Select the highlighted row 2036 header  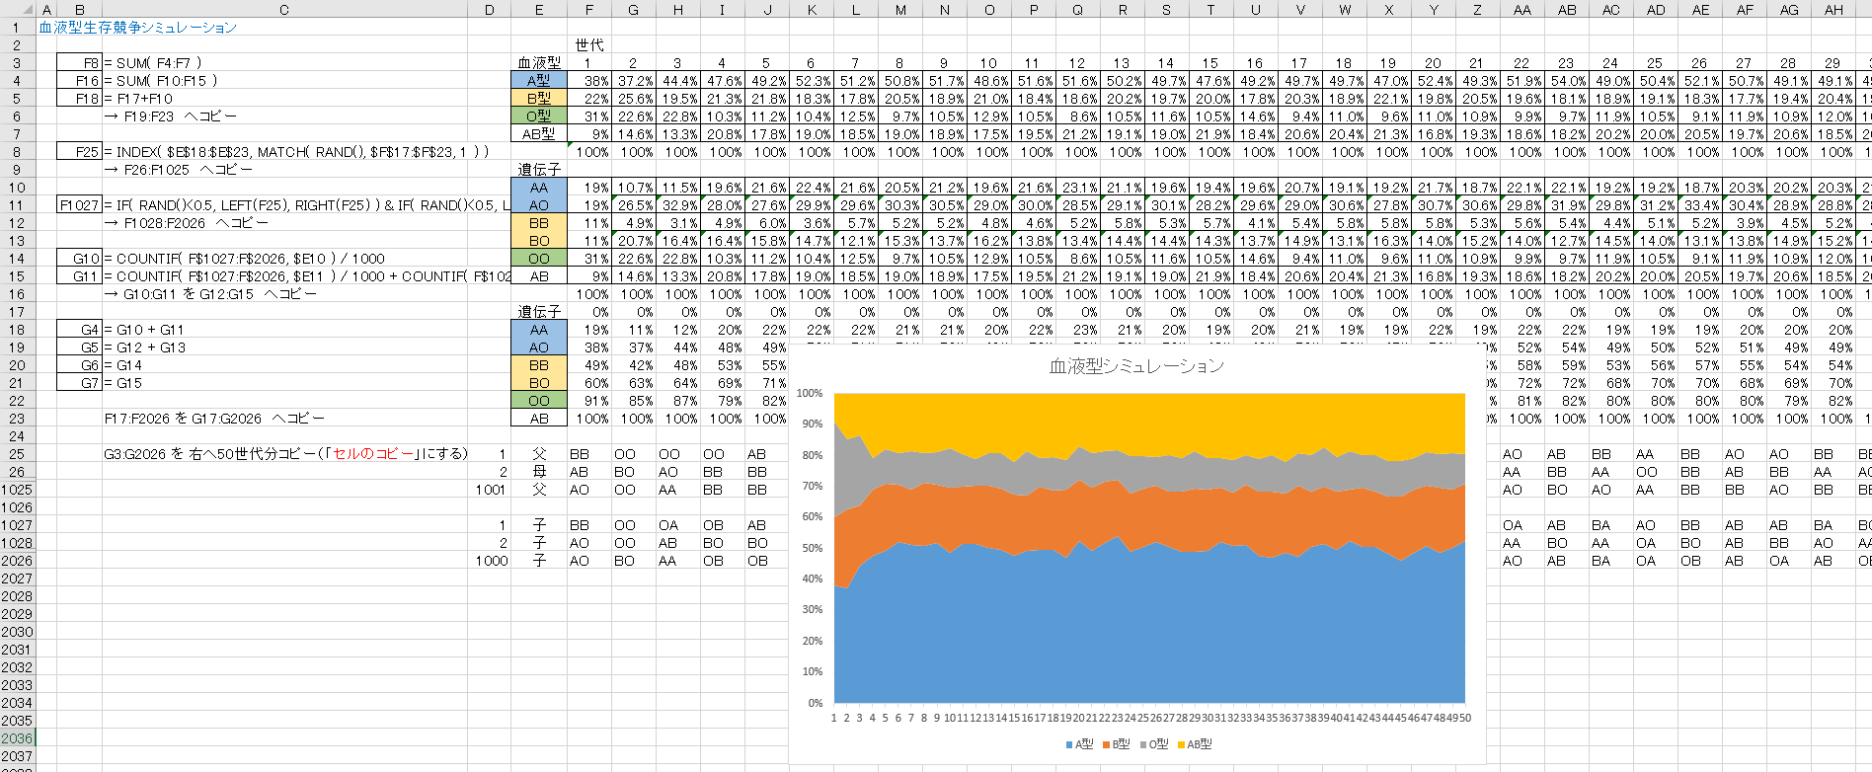(17, 738)
